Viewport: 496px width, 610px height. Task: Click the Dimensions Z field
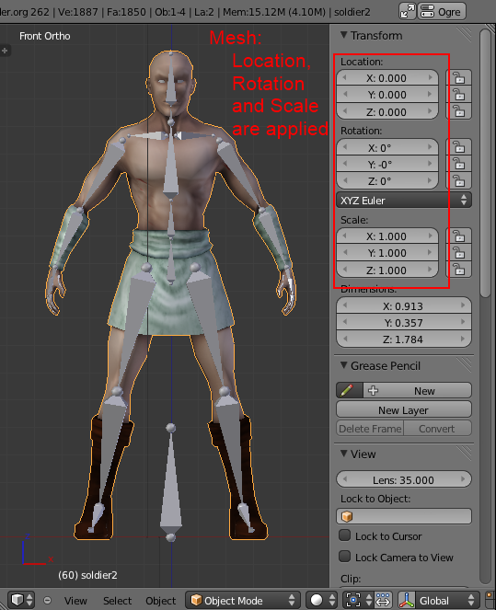404,340
